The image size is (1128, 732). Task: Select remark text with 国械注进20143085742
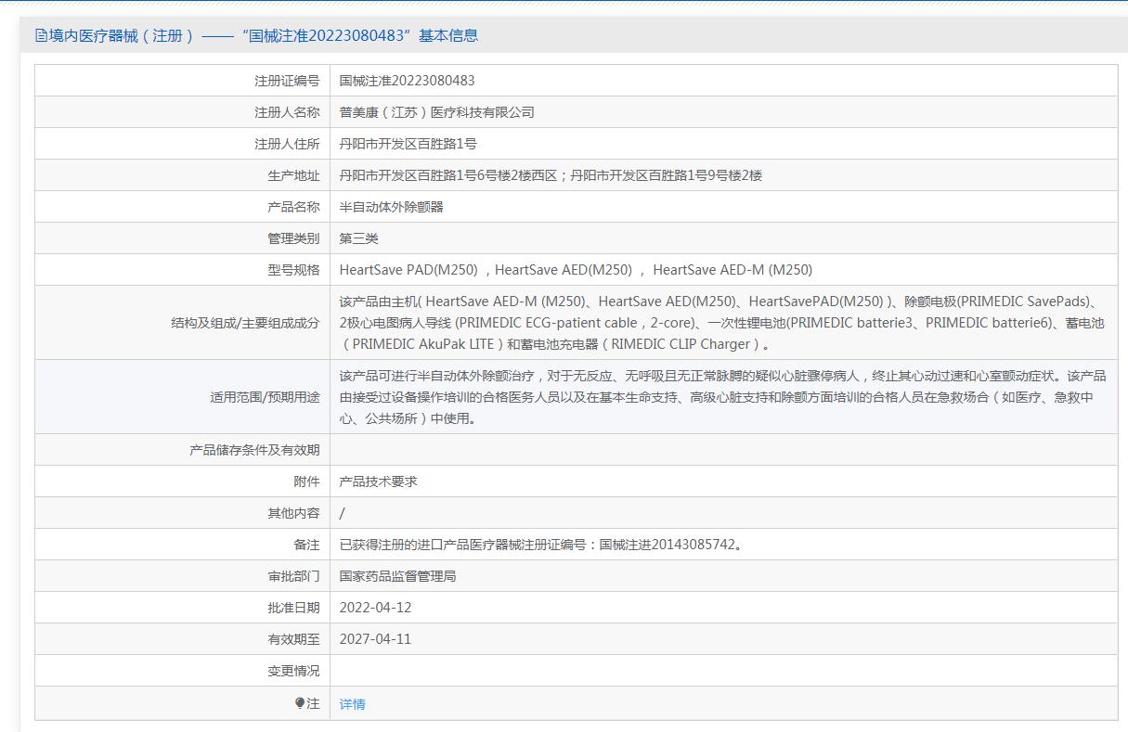coord(542,545)
